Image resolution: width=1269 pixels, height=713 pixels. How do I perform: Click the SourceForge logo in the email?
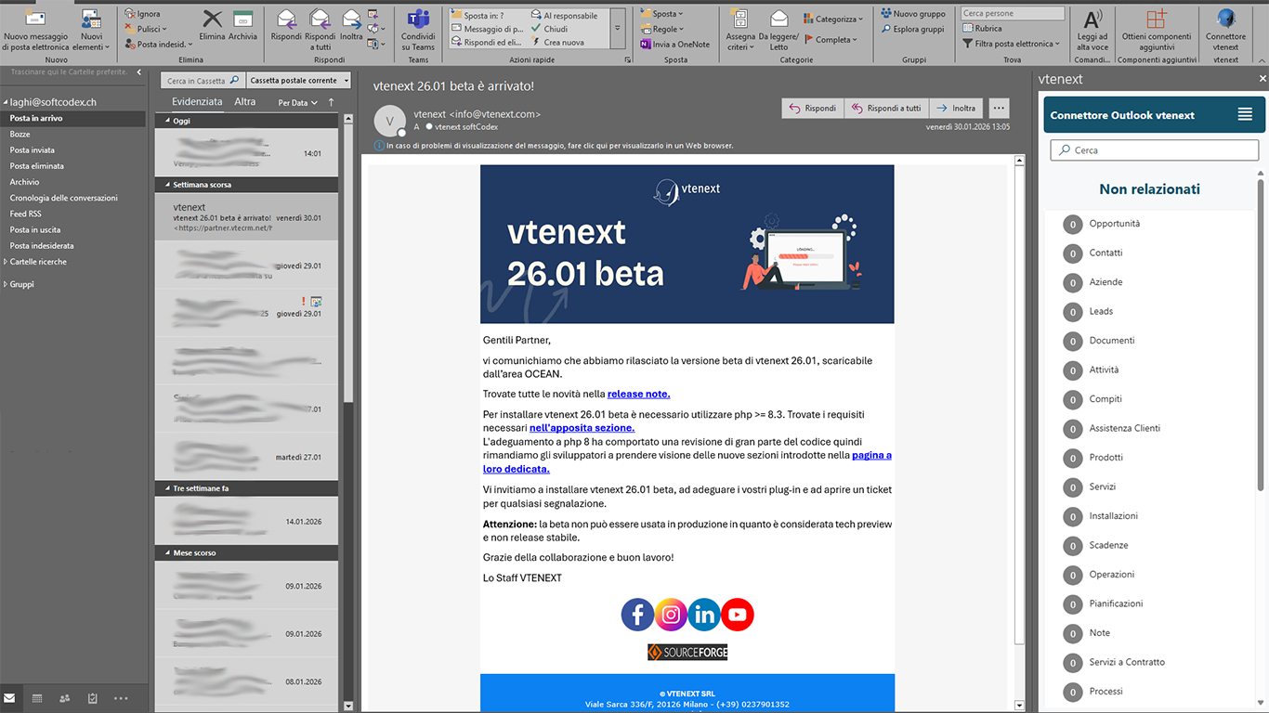687,653
